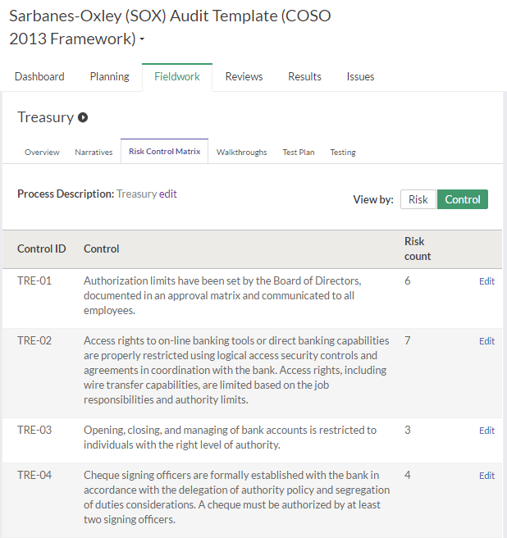Click the Opening, closing bank accounts description
The image size is (507, 538).
230,437
